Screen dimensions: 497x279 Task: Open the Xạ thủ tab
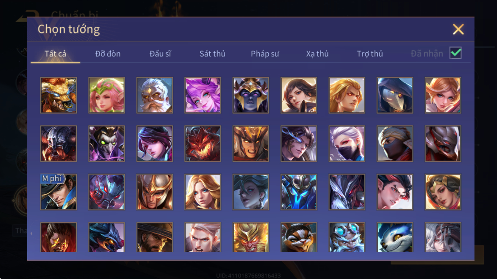tap(317, 54)
